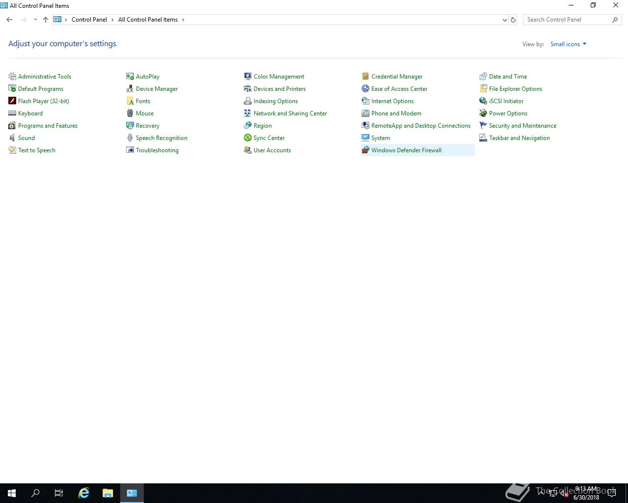Image resolution: width=628 pixels, height=503 pixels.
Task: Click the Troubleshooting icon
Action: pyautogui.click(x=130, y=150)
